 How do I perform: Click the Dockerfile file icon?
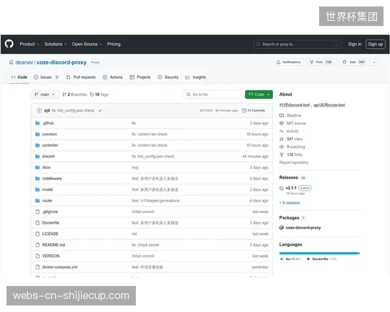[x=38, y=223]
